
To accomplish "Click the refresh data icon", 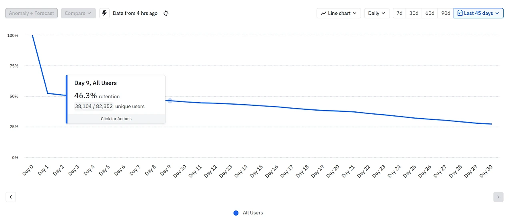I will [166, 13].
